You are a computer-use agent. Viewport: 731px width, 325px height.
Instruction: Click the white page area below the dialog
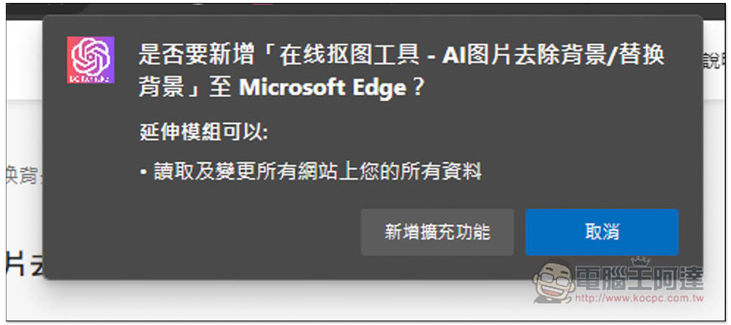280,302
